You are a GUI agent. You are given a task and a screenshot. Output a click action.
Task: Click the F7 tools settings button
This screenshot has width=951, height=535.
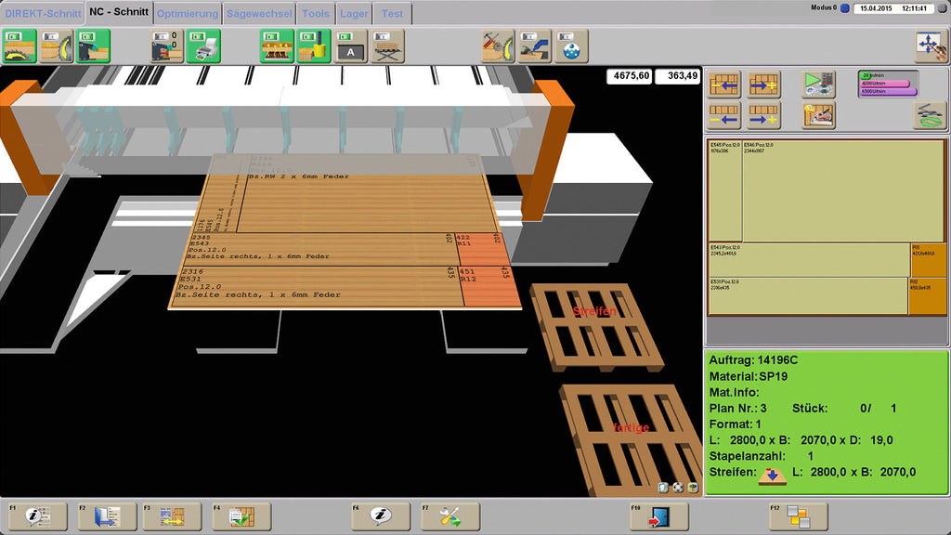(450, 516)
